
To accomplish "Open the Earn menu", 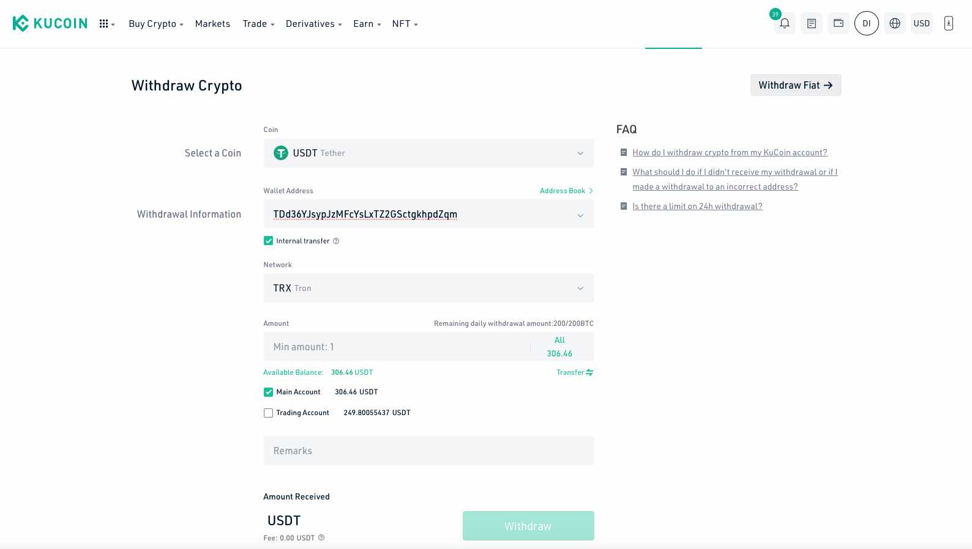I will point(367,24).
